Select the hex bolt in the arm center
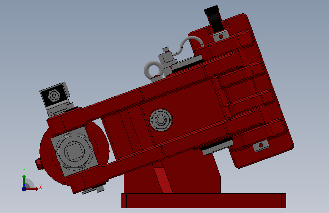Image resolution: width=329 pixels, height=213 pixels. [x=161, y=120]
